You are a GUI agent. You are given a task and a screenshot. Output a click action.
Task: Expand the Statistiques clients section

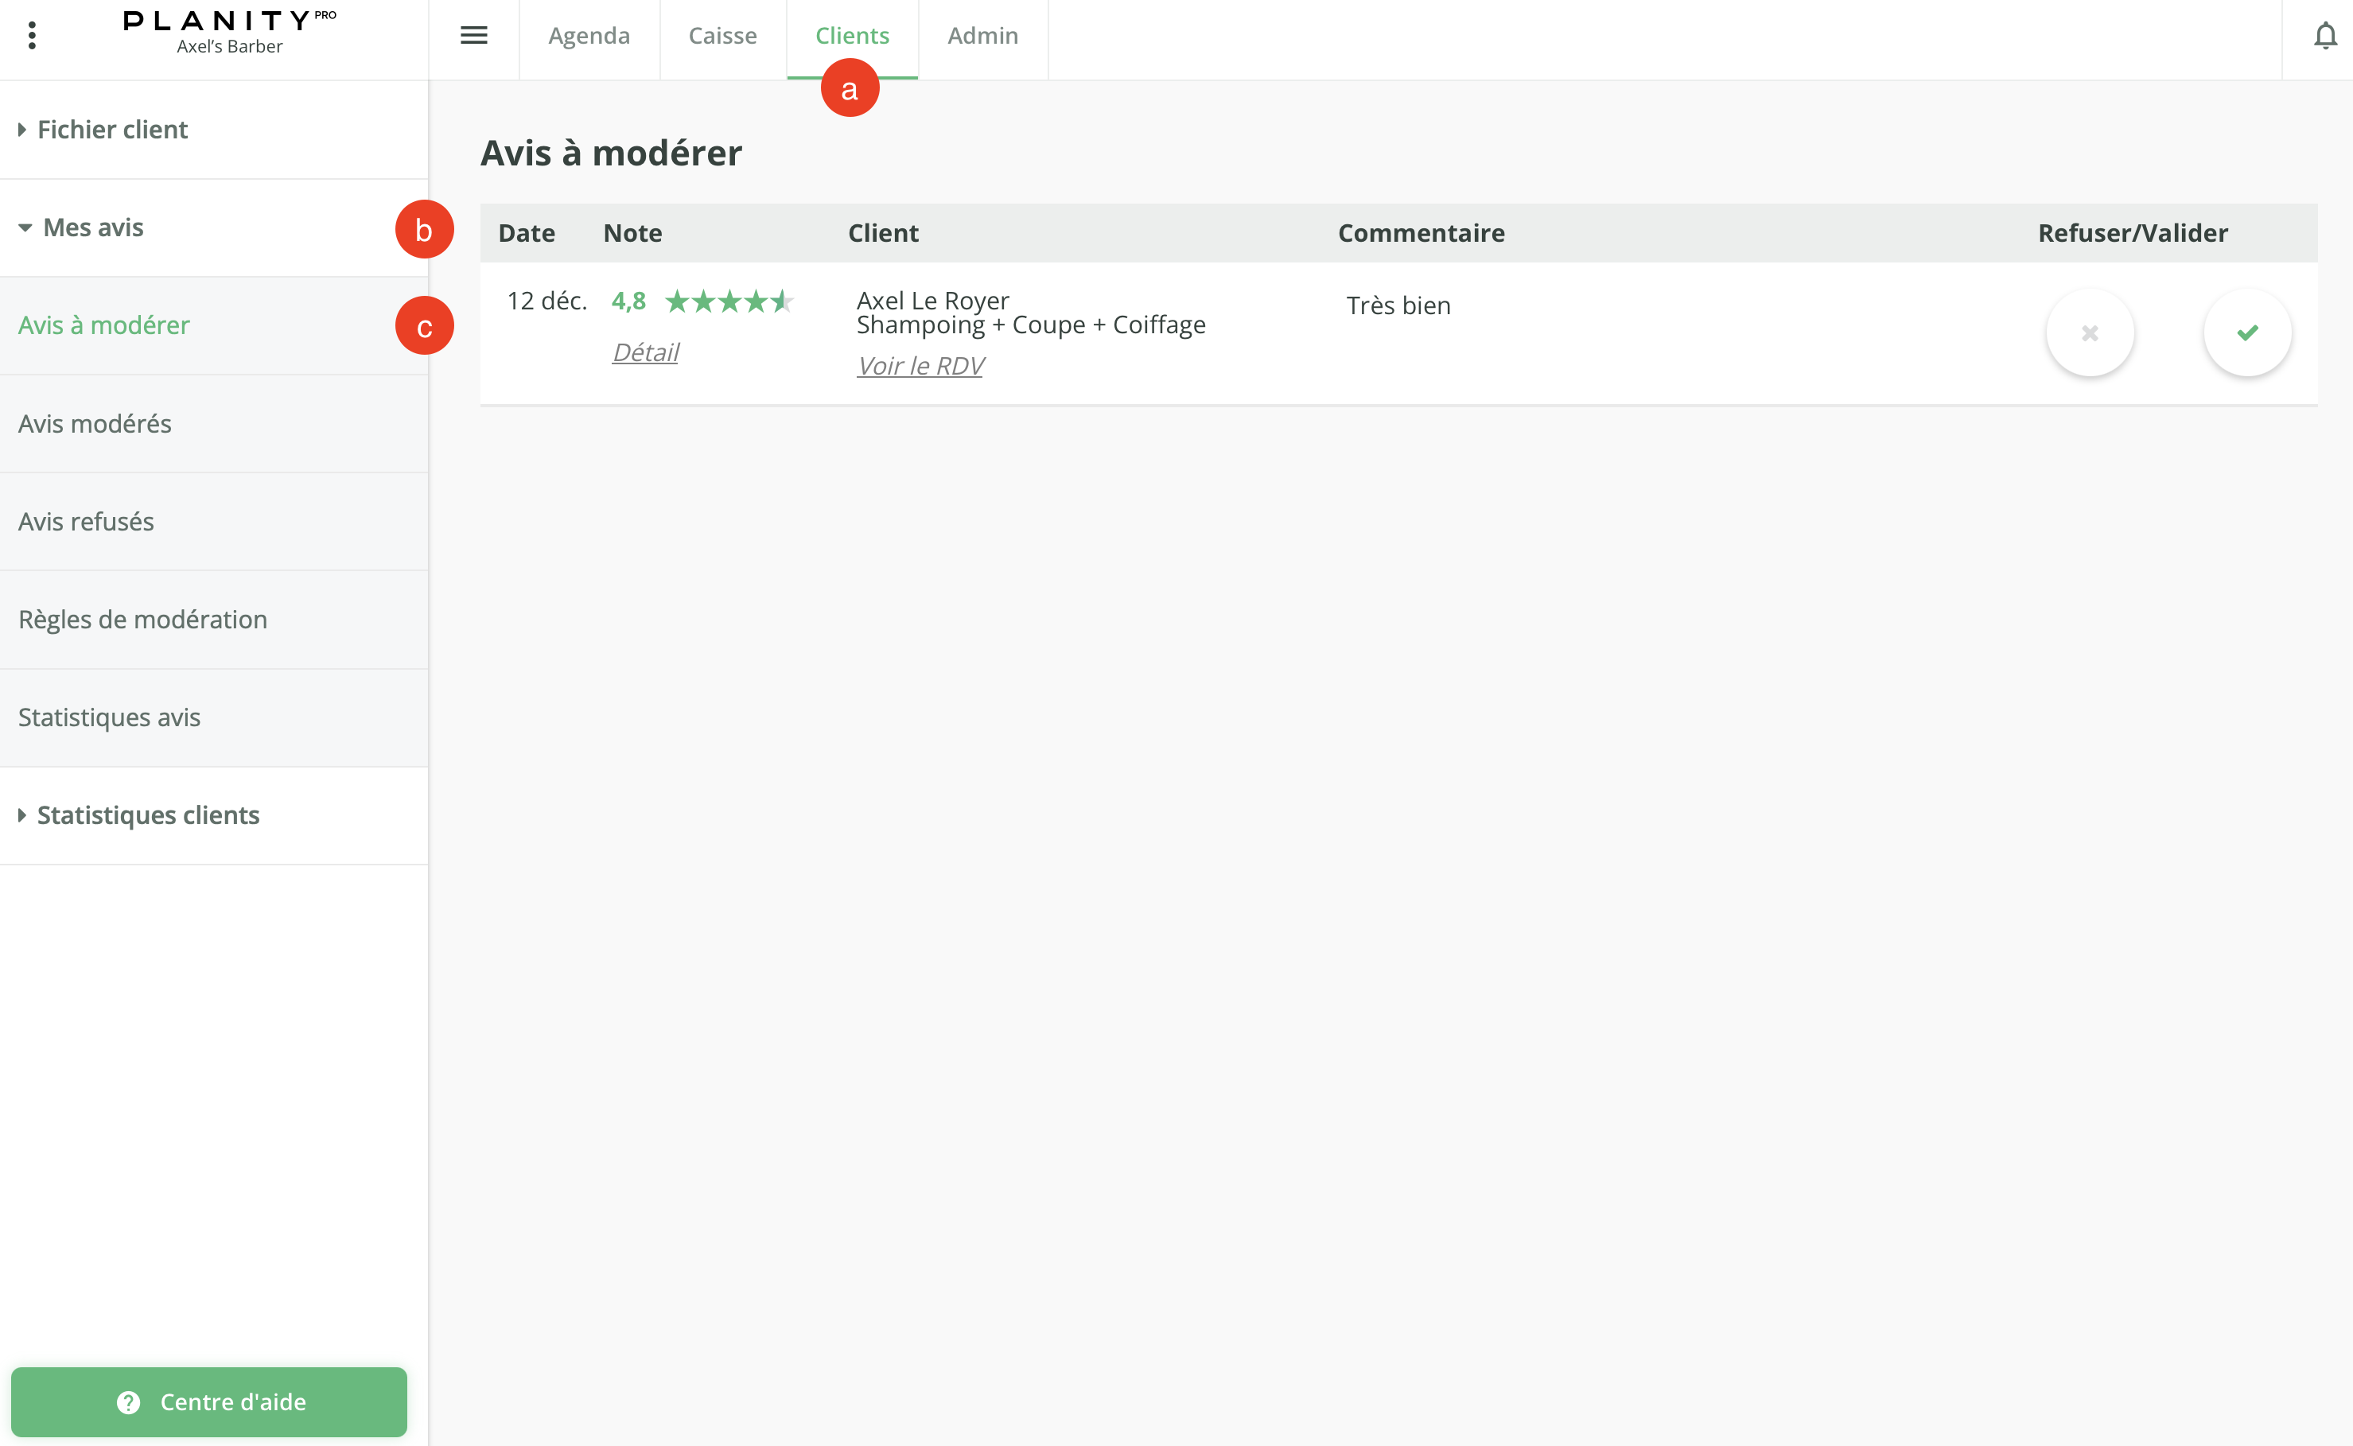pos(147,816)
